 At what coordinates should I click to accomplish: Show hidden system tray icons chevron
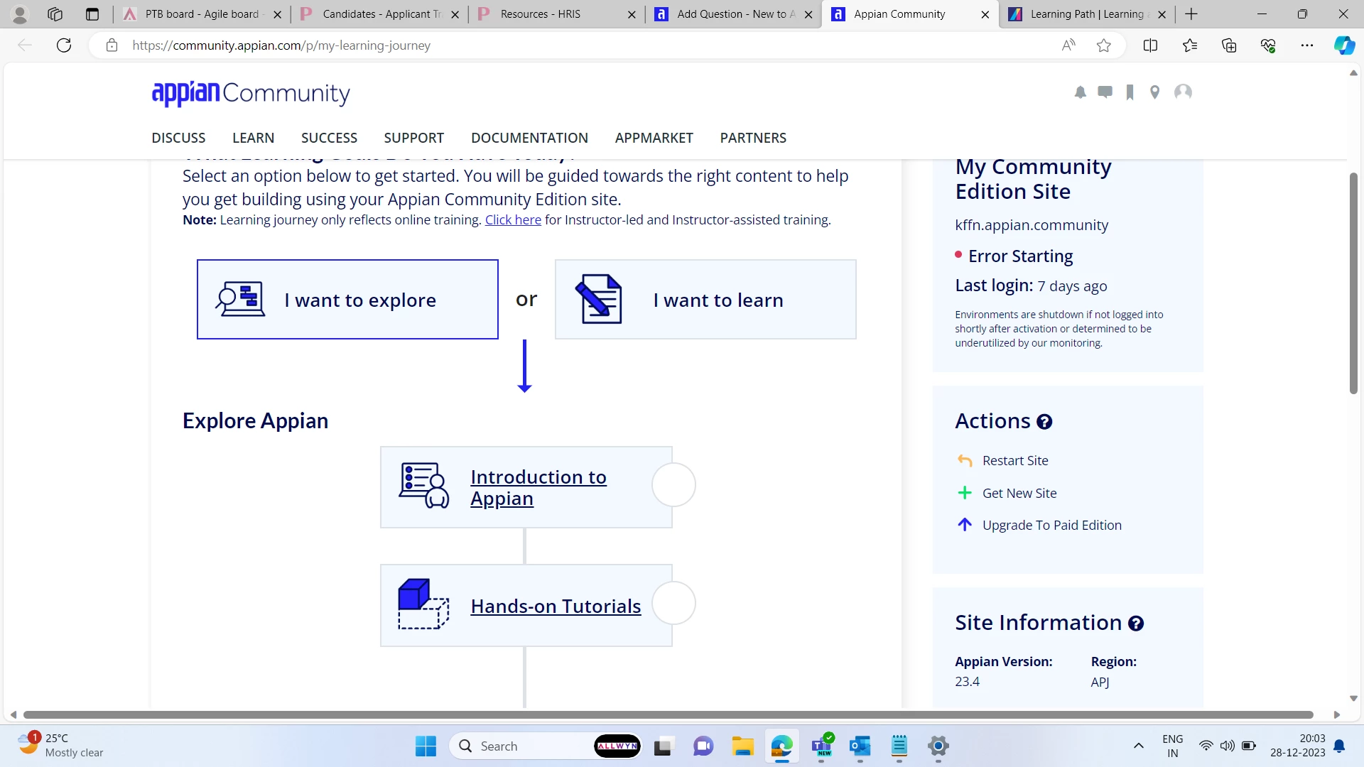[1138, 746]
